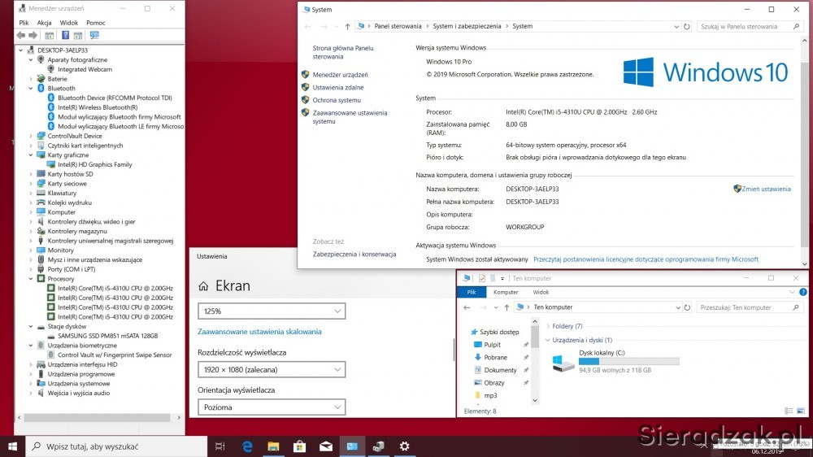Click Back arrow in Device Manager toolbar

coord(21,35)
